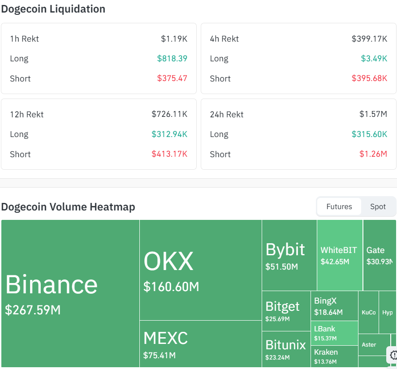
Task: Select the Hyp heatmap tile
Action: pyautogui.click(x=388, y=312)
